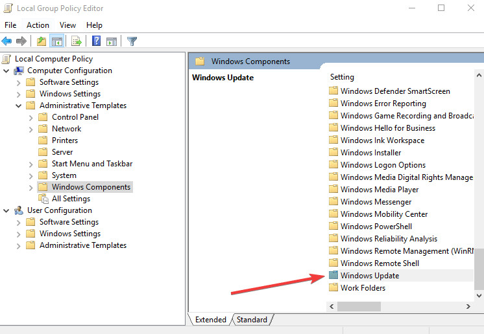Expand the Control Panel node
Screen dimensions: 484x334
coord(31,118)
